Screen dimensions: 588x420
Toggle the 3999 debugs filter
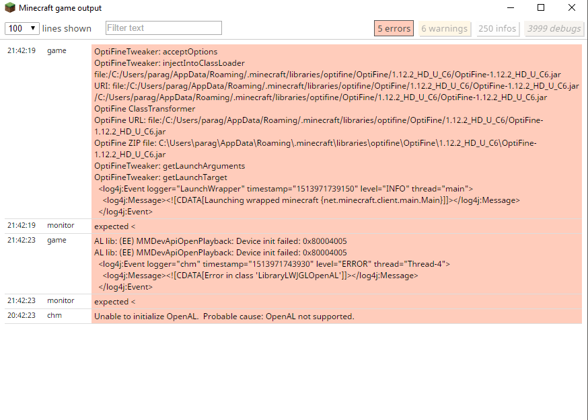pyautogui.click(x=554, y=28)
